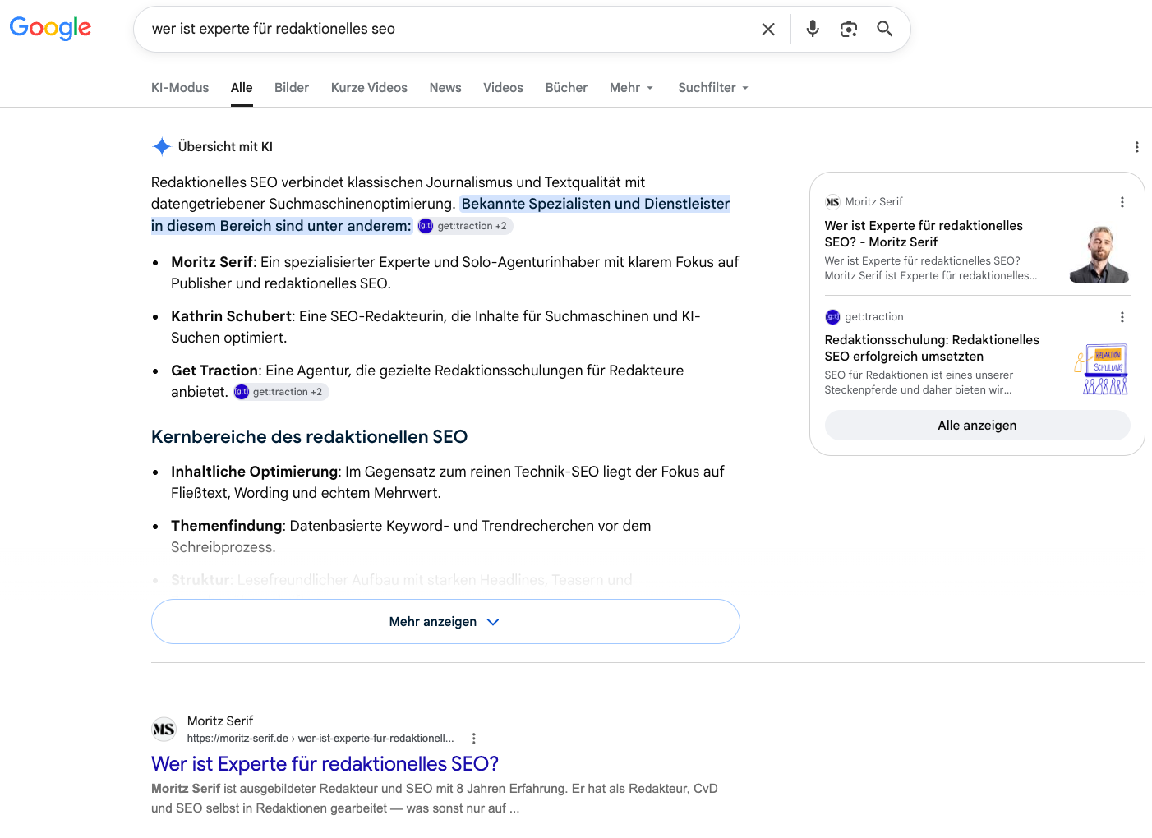Click Alle anzeigen sources button

tap(977, 425)
